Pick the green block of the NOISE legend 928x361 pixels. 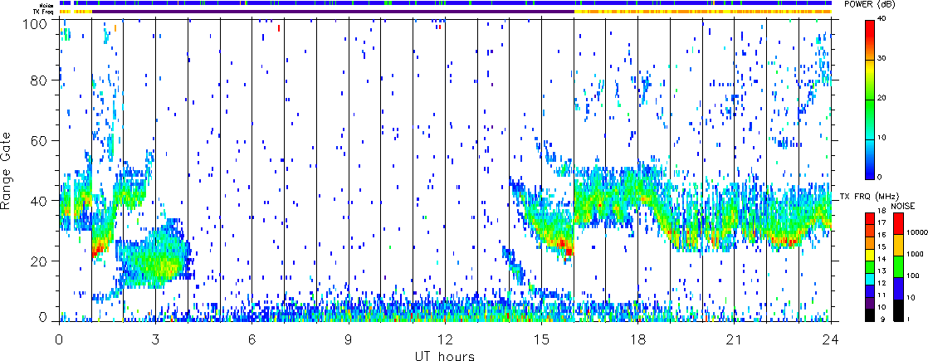coord(899,266)
